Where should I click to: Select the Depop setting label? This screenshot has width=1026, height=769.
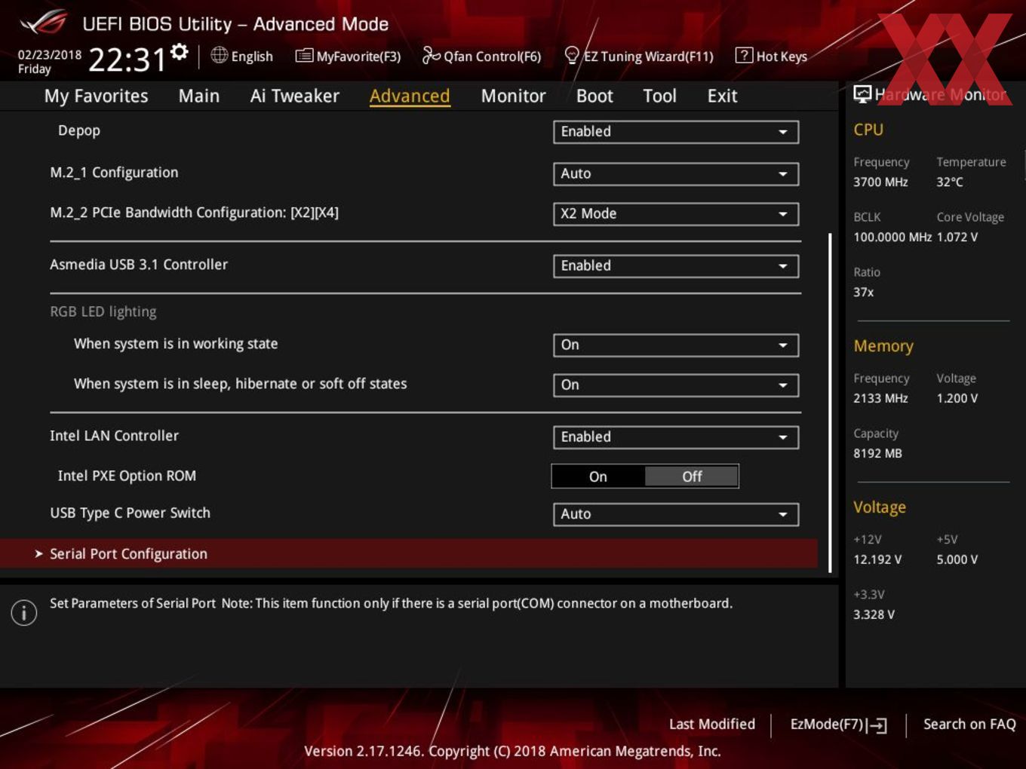pos(79,130)
